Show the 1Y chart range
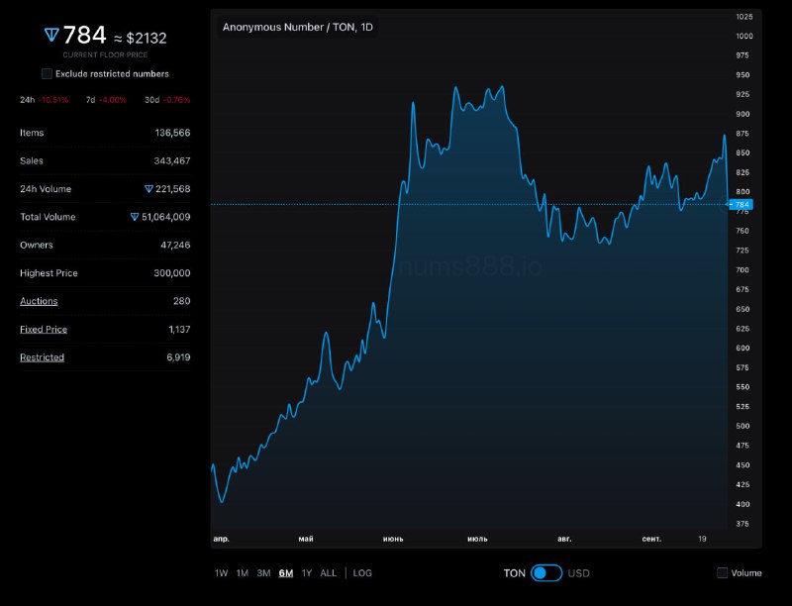 pyautogui.click(x=307, y=573)
